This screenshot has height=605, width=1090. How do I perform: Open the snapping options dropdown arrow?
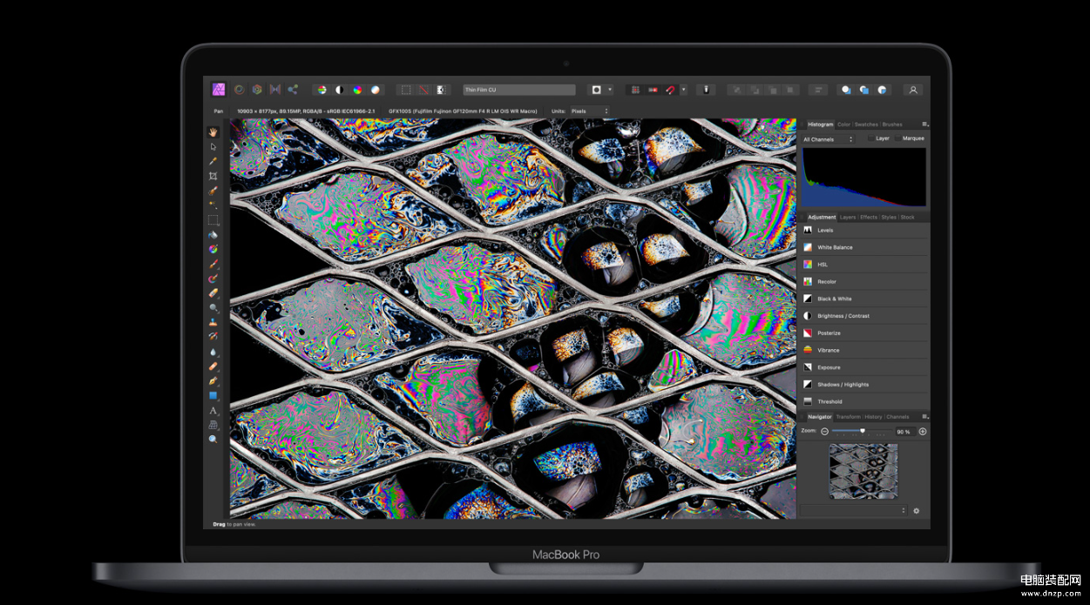tap(684, 90)
